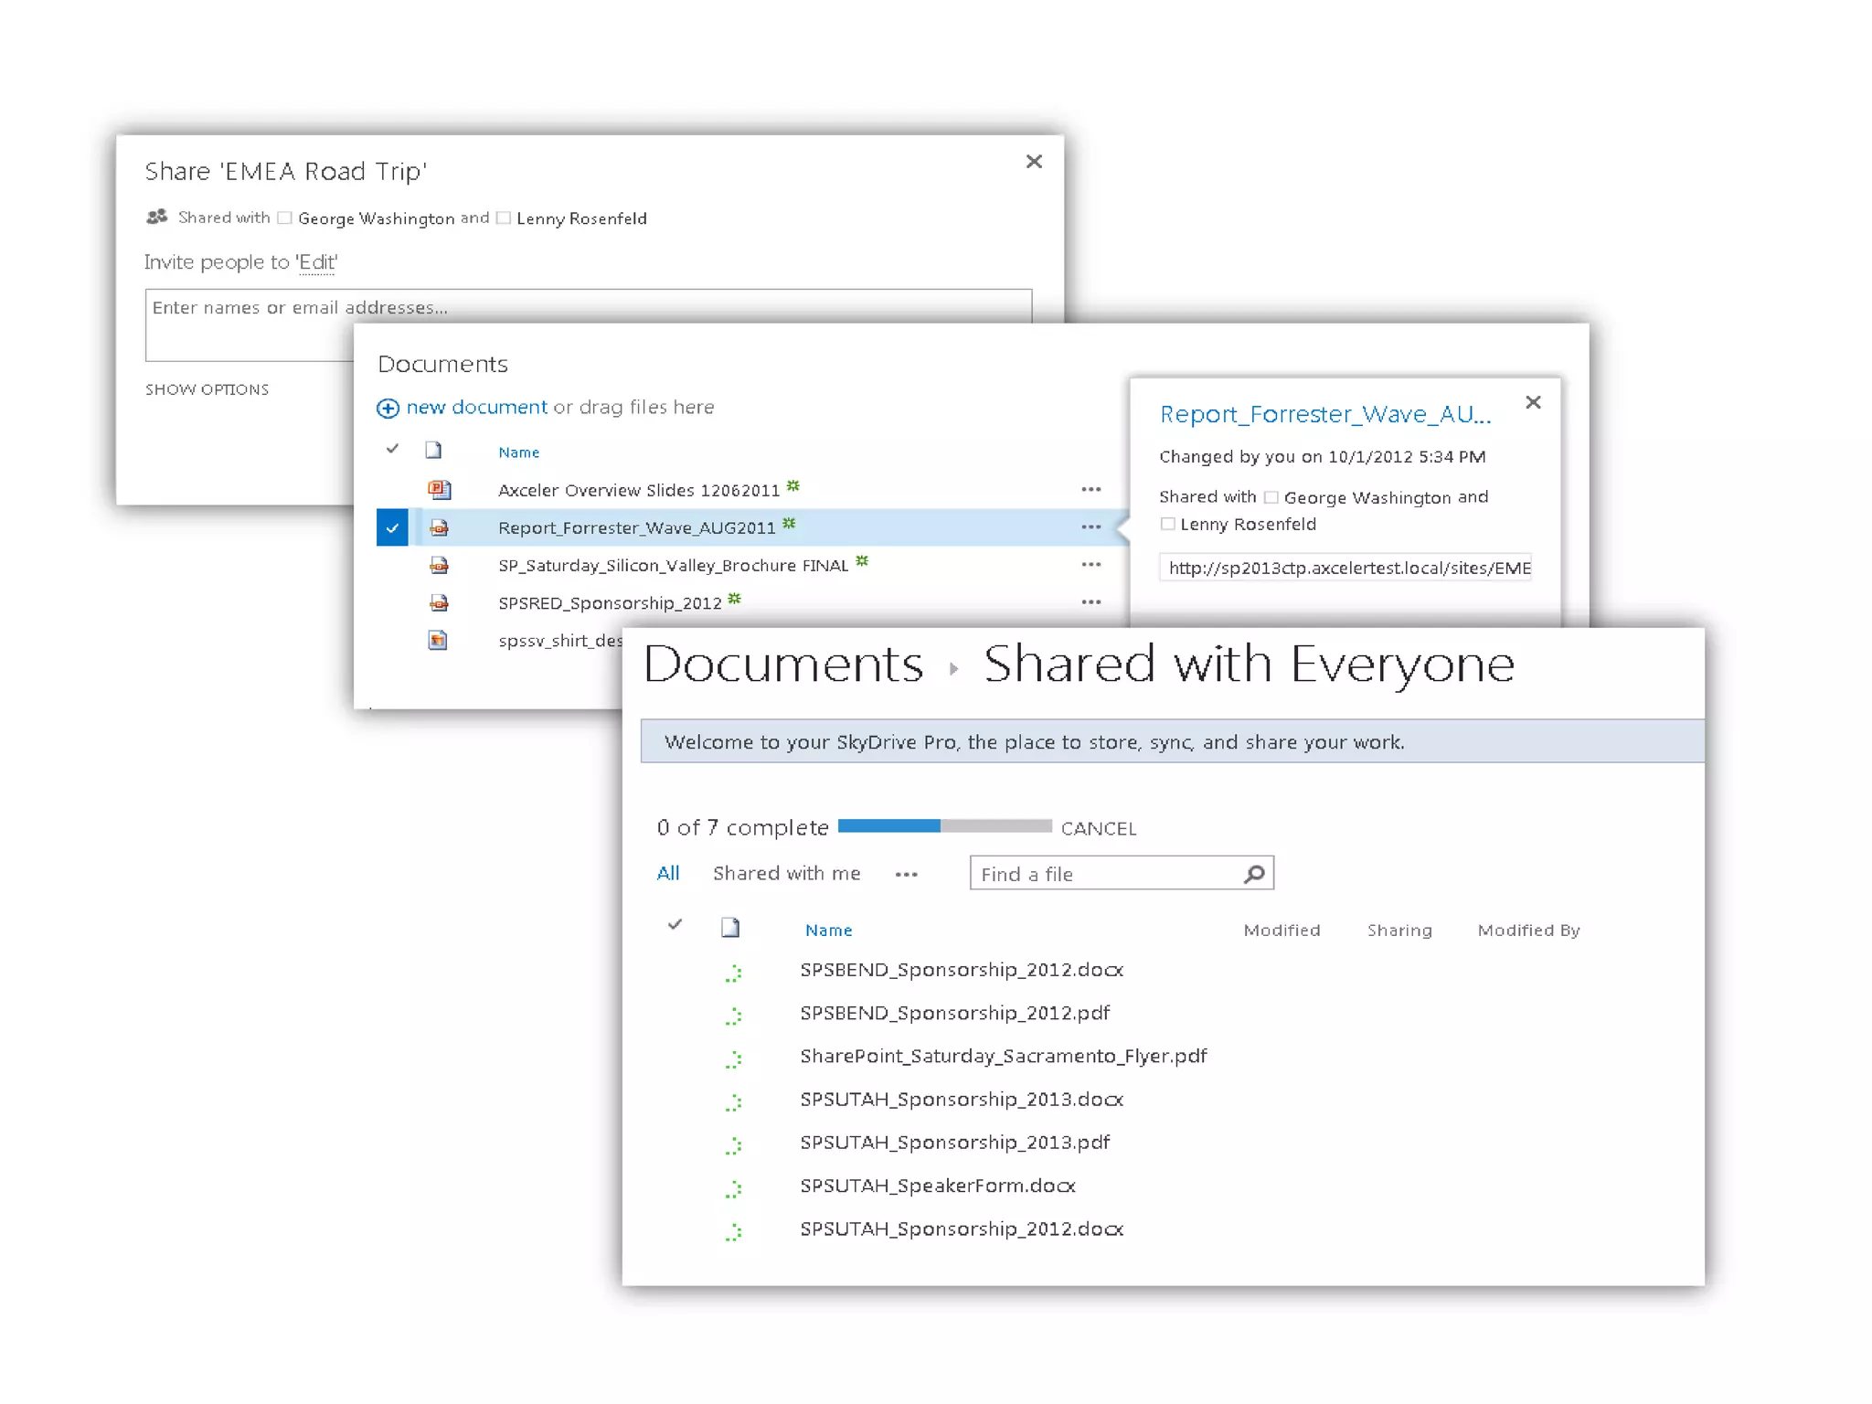Click the image icon beside spssv_shirt file
The image size is (1872, 1404).
click(x=438, y=640)
